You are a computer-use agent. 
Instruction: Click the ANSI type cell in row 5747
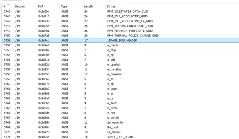coord(65,21)
